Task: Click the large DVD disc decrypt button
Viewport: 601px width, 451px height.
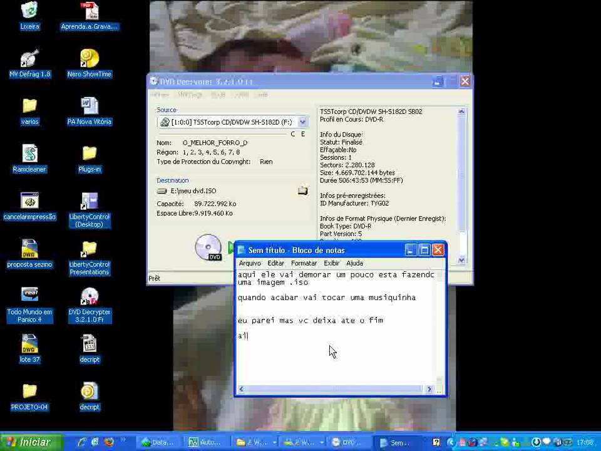Action: pos(208,247)
